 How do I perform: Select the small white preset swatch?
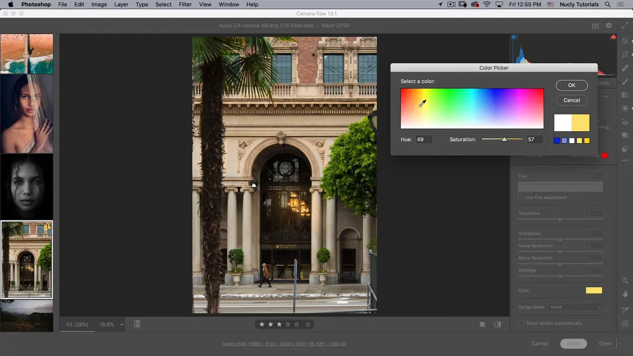coord(571,140)
